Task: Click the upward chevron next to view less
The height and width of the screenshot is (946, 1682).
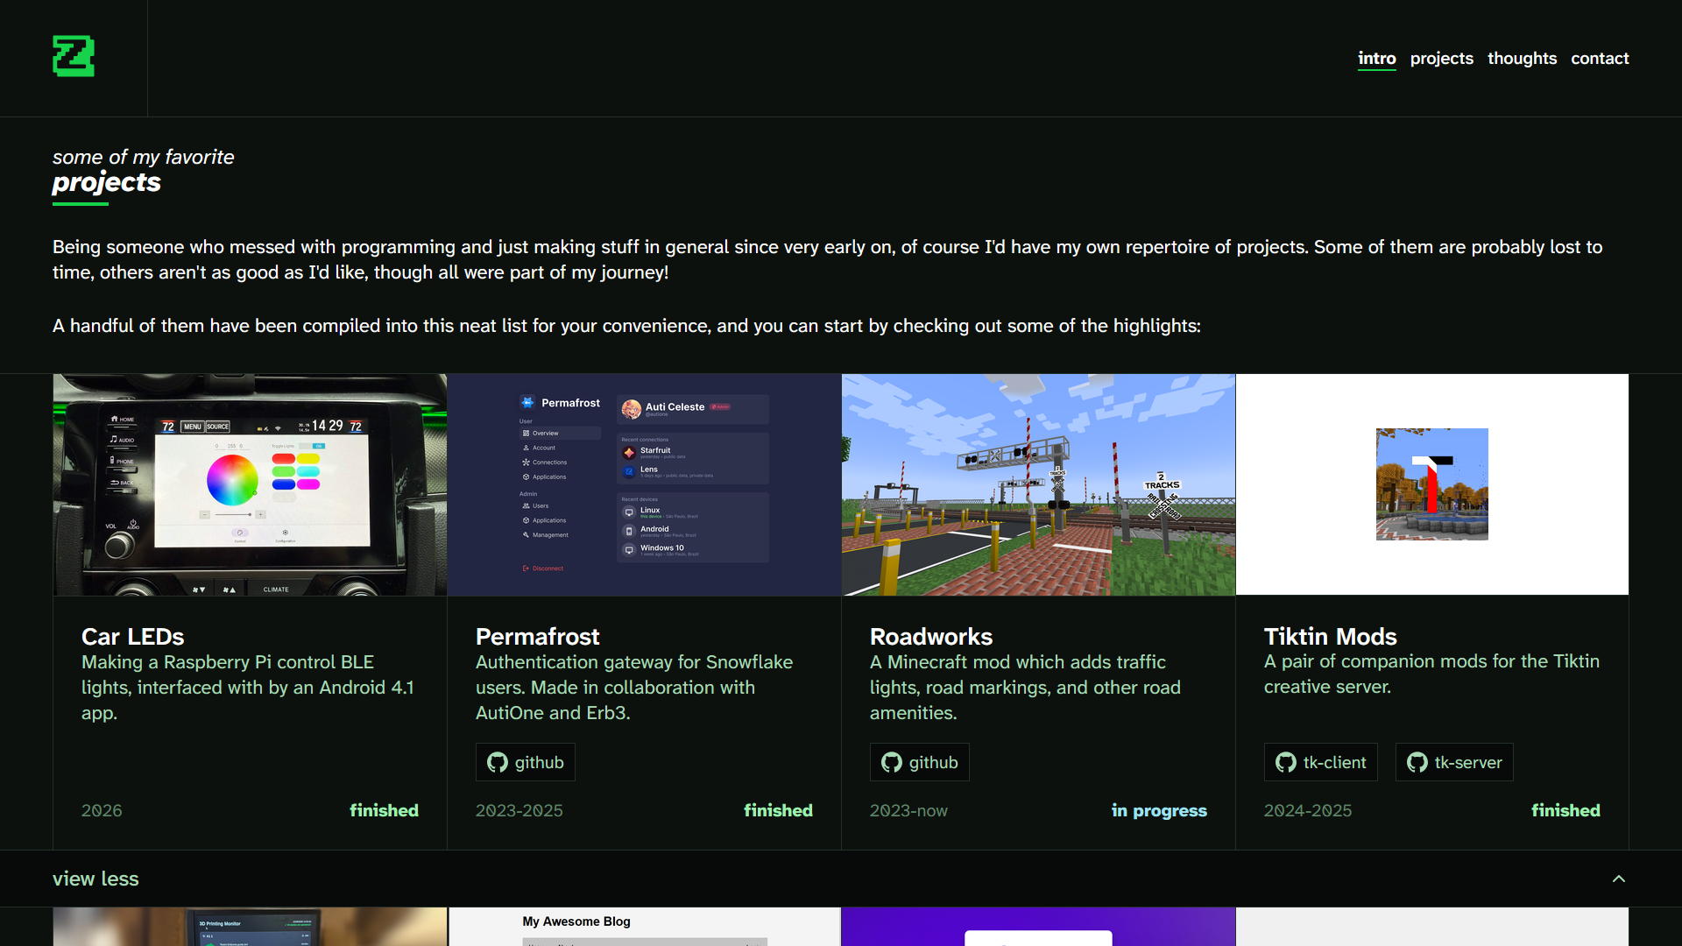Action: click(1619, 879)
